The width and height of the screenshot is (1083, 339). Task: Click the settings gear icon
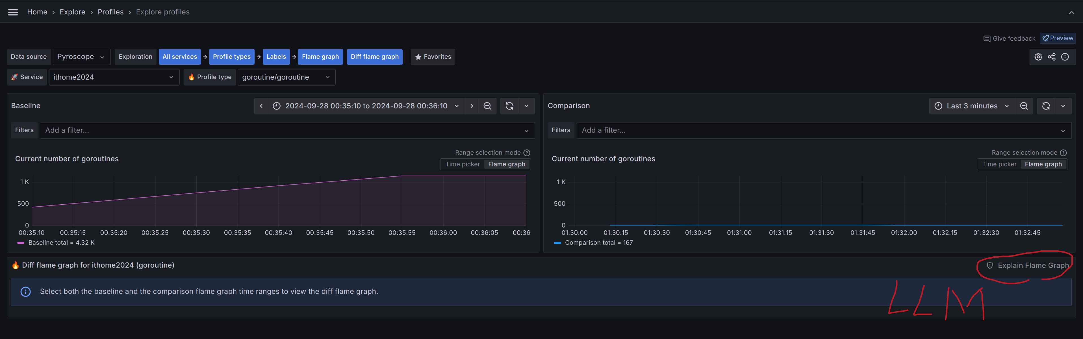1038,57
